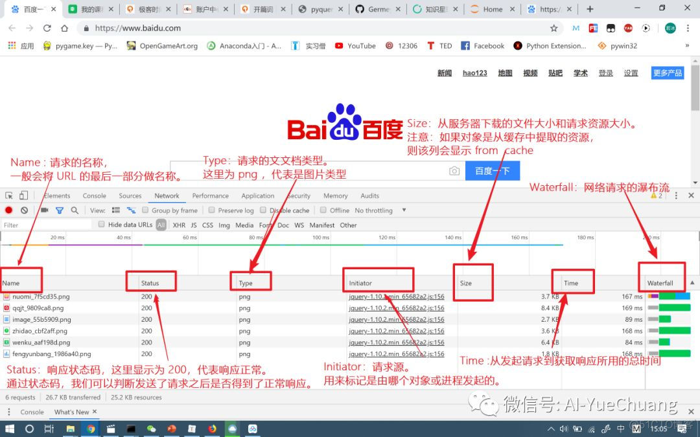
Task: Switch to the Application panel
Action: (257, 196)
